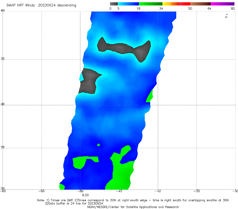Click the swath time label '9:20'
Viewport: 238px width, 209px height.
pos(85,195)
